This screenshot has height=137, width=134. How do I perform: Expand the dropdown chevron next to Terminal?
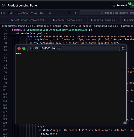tap(133, 6)
